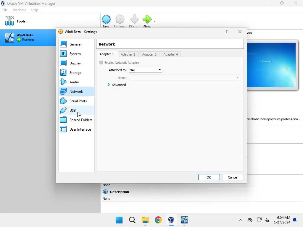Click the muted volume tray icon

[x=267, y=220]
